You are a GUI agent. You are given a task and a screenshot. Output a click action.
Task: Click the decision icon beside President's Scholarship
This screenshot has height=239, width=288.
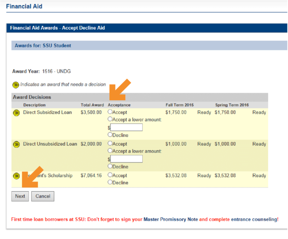(x=16, y=176)
